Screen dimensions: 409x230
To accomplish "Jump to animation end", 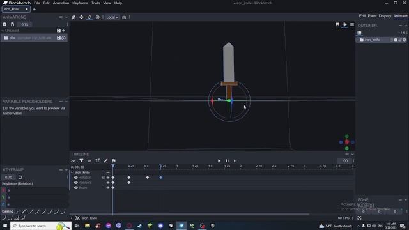I will (235, 161).
